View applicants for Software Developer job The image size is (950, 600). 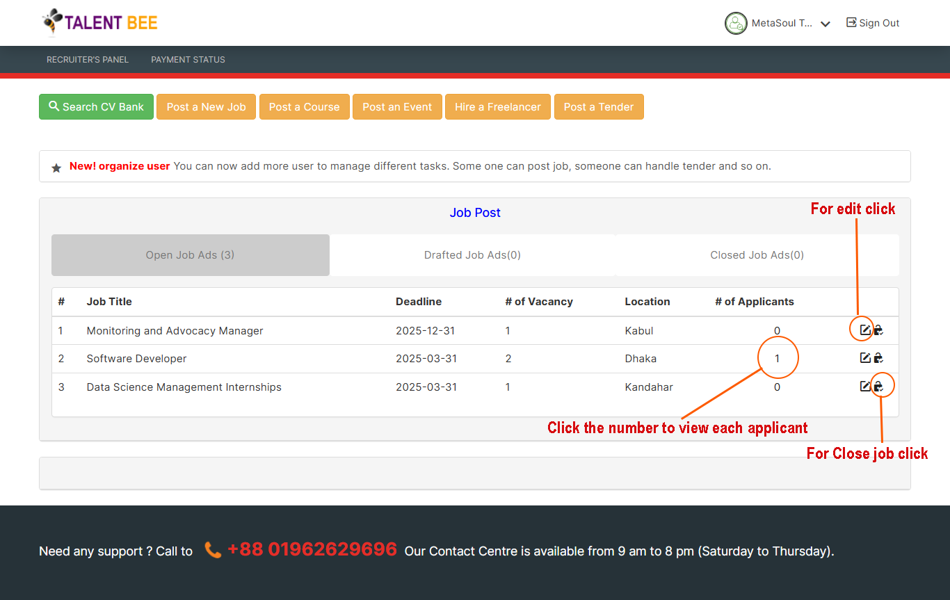(x=777, y=359)
